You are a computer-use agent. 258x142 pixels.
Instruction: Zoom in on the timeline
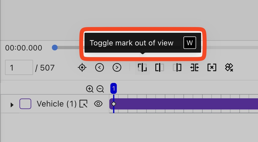[90, 89]
